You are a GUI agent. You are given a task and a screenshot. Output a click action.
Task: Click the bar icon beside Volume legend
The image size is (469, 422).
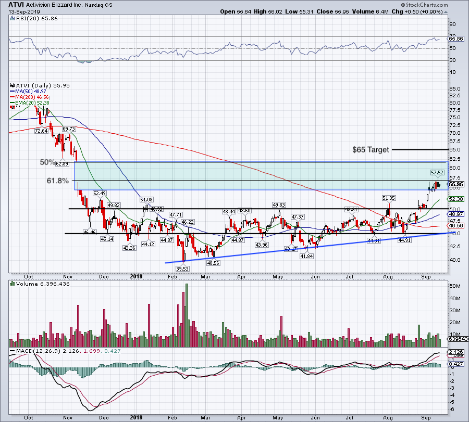click(x=13, y=284)
